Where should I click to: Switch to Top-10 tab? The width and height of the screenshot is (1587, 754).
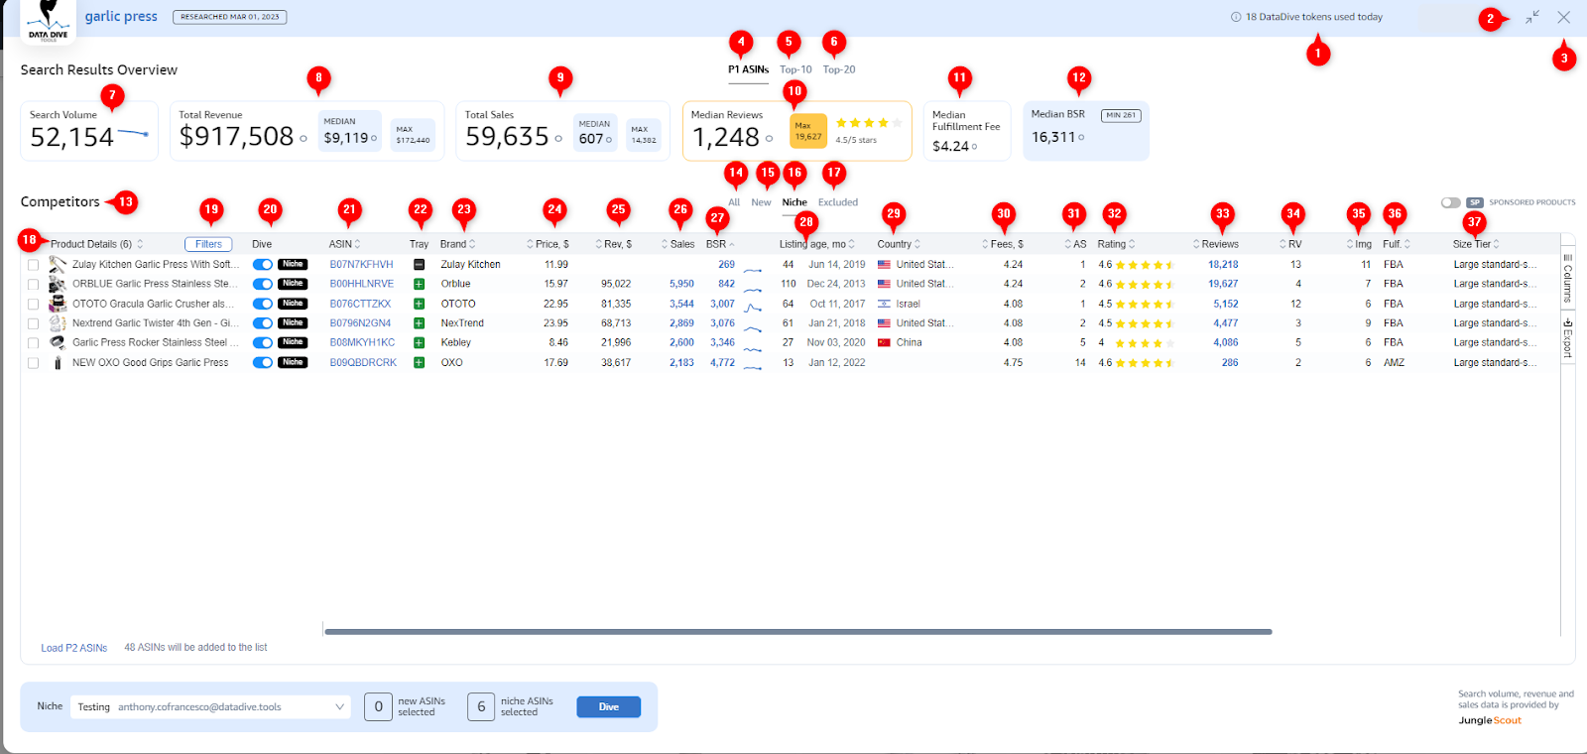(795, 69)
